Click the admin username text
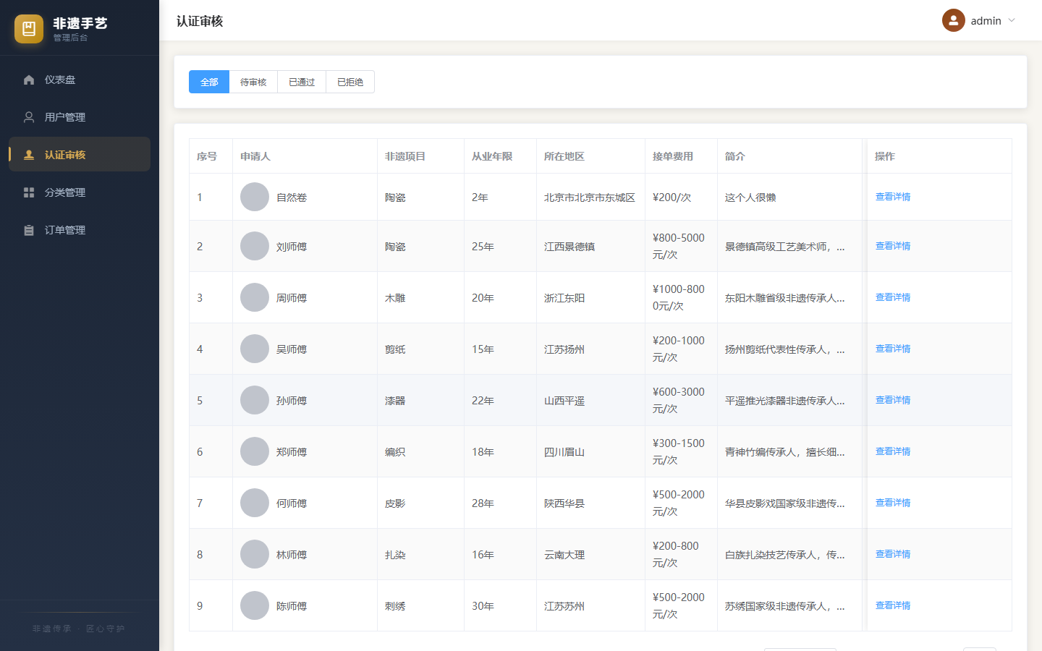1042x651 pixels. pos(986,21)
